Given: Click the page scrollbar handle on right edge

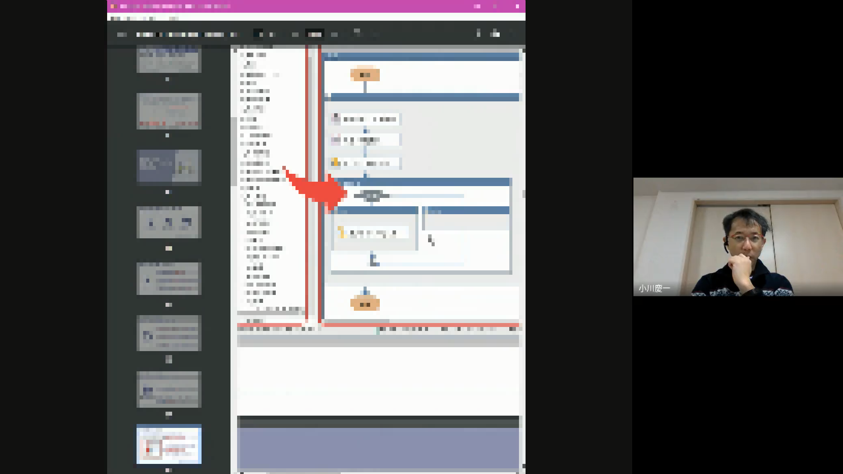Looking at the screenshot, I should click(523, 194).
